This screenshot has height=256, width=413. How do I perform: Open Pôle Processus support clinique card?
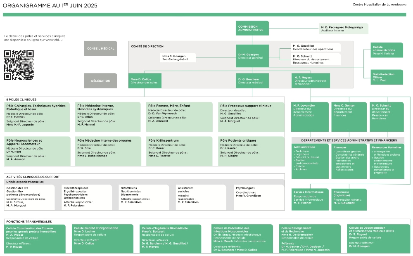(x=251, y=117)
